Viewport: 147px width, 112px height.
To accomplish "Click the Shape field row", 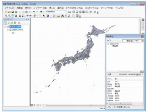I will [x=125, y=84].
